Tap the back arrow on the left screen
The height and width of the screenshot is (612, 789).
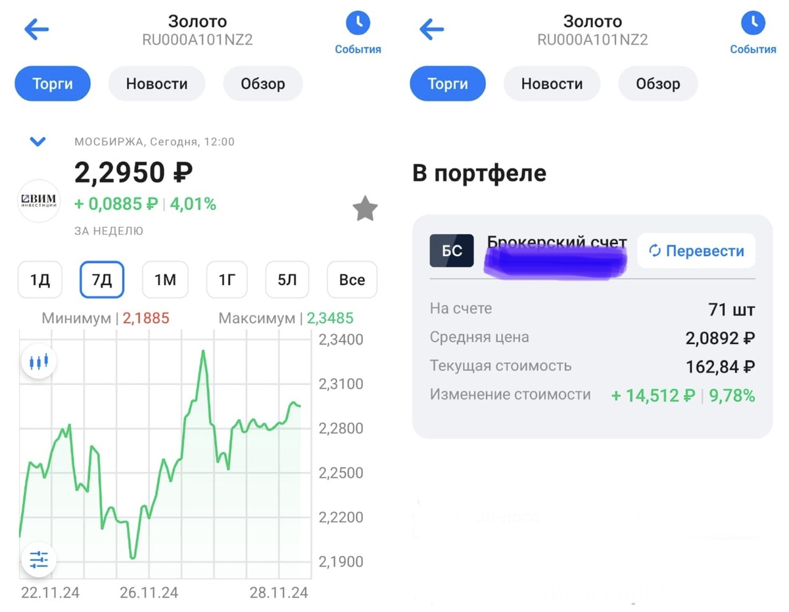click(x=36, y=29)
